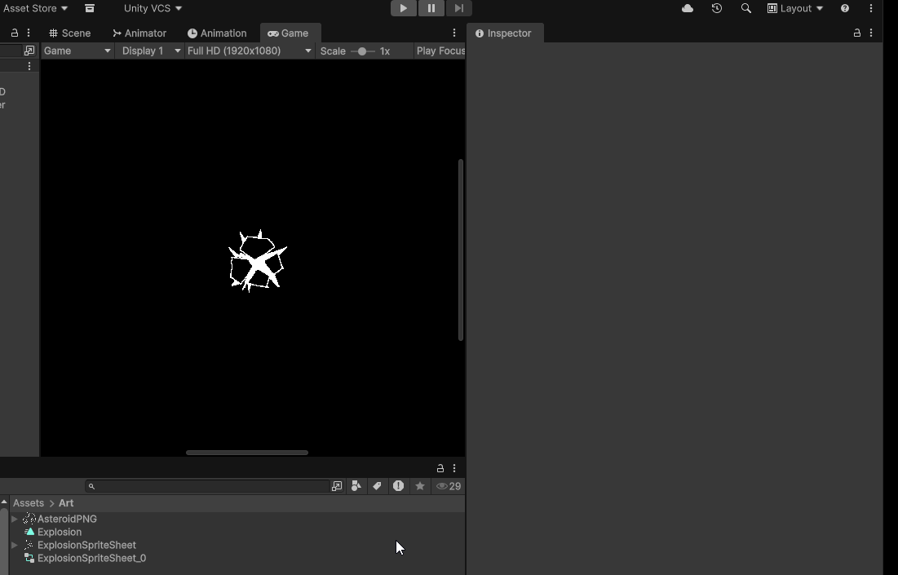Open the Inspector panel options menu
Screen dimensions: 898x575
[x=871, y=33]
